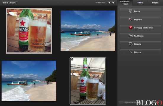Select the highlighted portrait beer bottle photo
Viewport: 163px width, 106px height.
[x=88, y=81]
